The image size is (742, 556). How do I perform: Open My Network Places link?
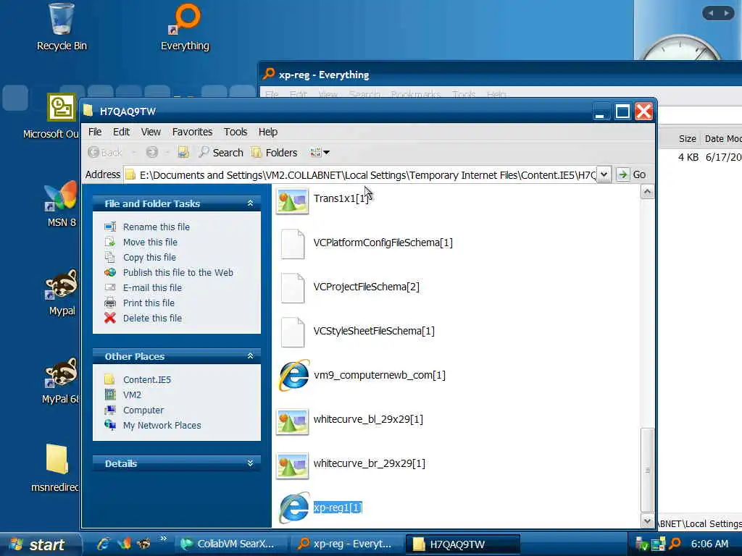coord(162,425)
